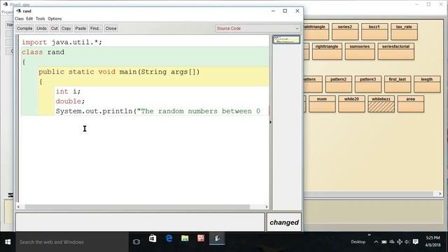
Task: Click the editor's horizontal scrollbar
Action: (x=137, y=206)
